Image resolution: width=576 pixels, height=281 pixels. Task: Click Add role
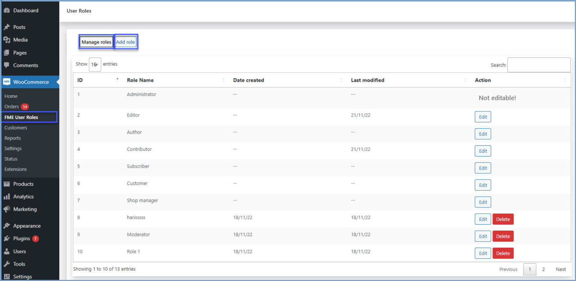126,42
